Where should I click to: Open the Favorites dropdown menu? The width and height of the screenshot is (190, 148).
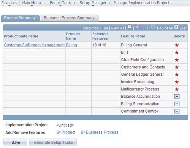[x=9, y=3]
